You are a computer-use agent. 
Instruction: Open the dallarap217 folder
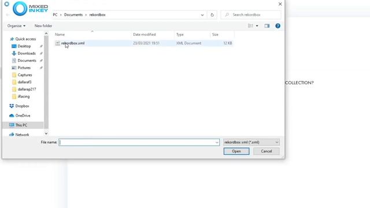(x=27, y=89)
